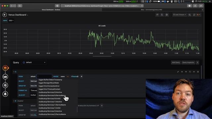Toggle edit mode pencil on query A
This screenshot has height=119, width=212.
(178, 72)
